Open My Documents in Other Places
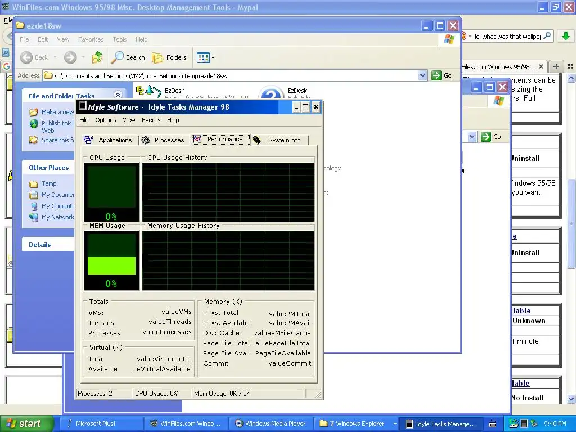 coord(52,195)
